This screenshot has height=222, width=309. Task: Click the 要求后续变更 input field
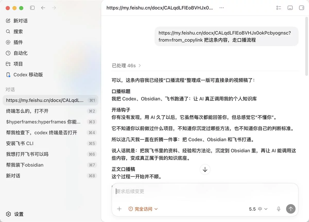(x=205, y=191)
